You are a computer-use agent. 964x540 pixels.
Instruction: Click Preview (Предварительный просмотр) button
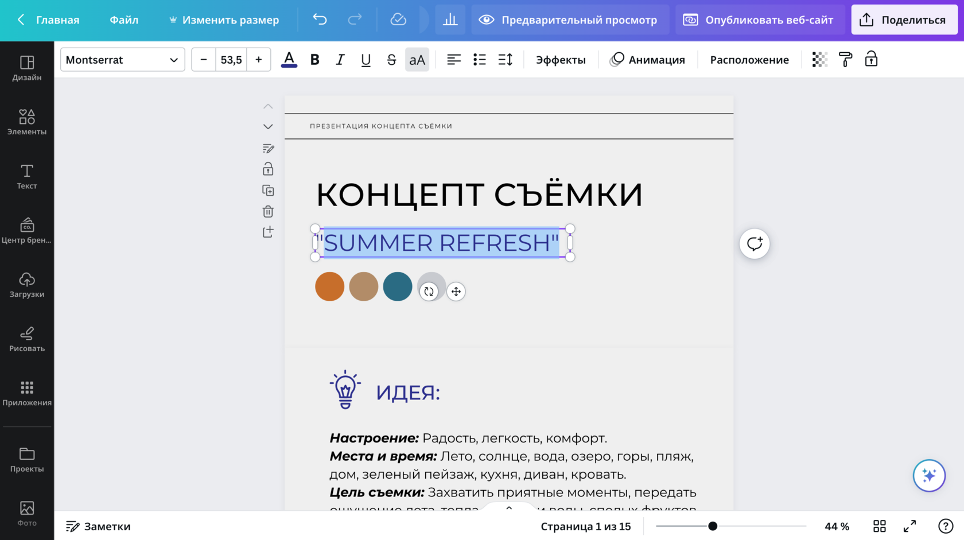pos(570,20)
